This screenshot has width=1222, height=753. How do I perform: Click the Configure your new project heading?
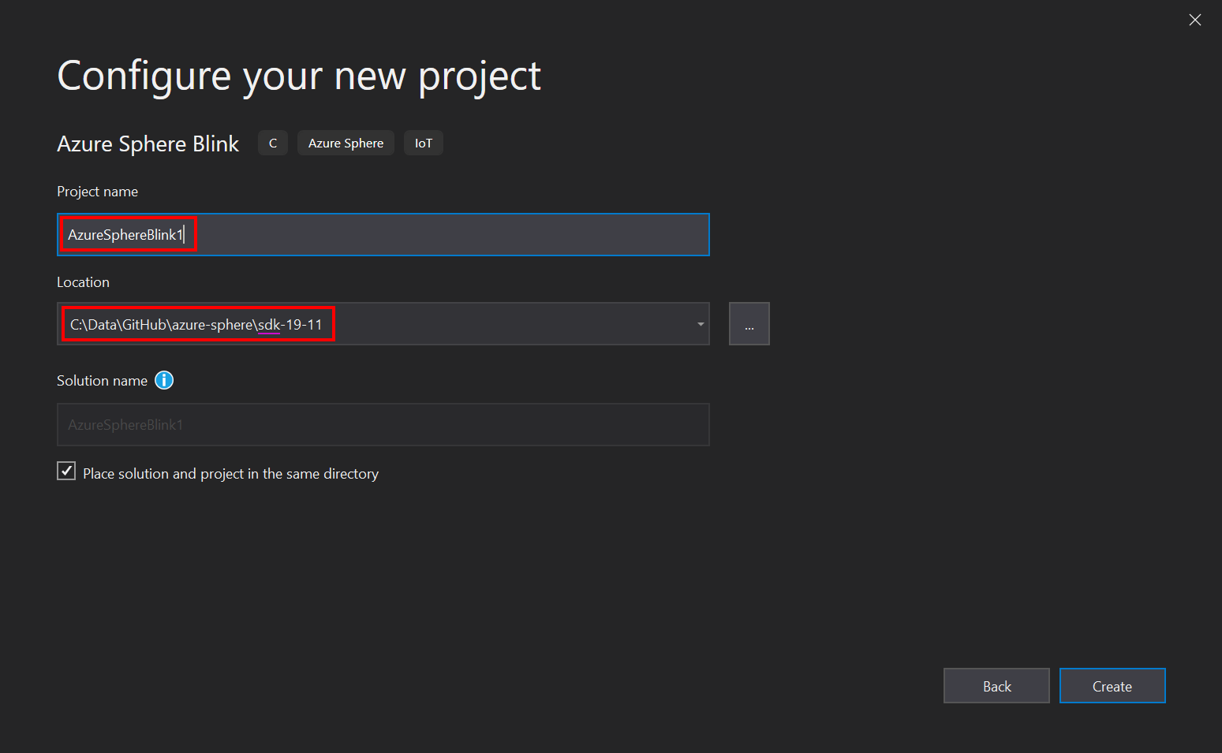tap(299, 77)
